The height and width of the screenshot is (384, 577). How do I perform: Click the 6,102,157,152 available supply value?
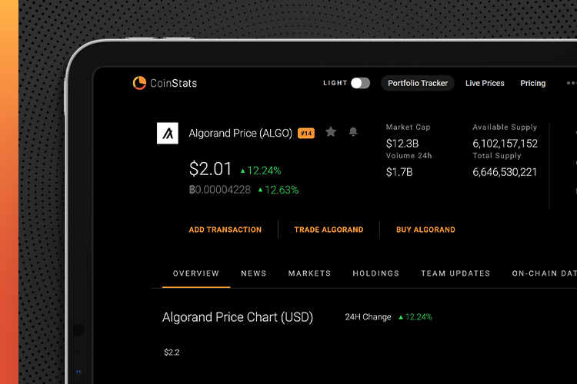505,144
